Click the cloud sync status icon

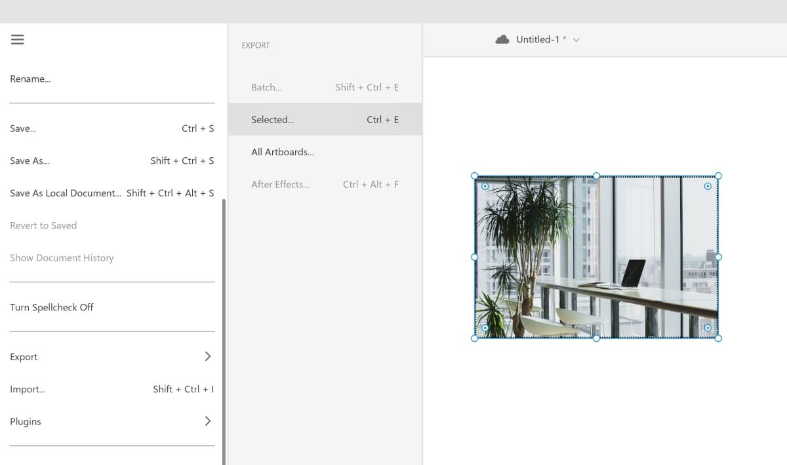point(502,39)
